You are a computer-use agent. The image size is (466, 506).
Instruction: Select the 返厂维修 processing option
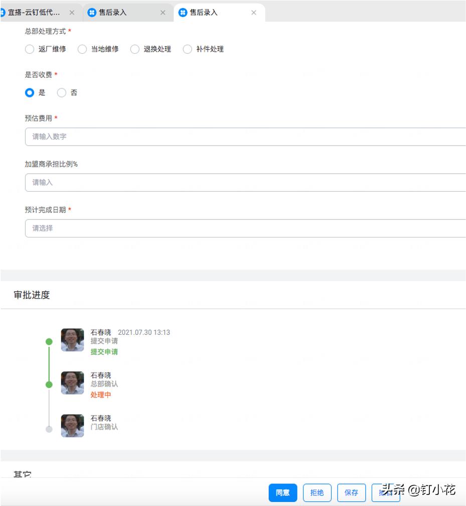point(29,49)
